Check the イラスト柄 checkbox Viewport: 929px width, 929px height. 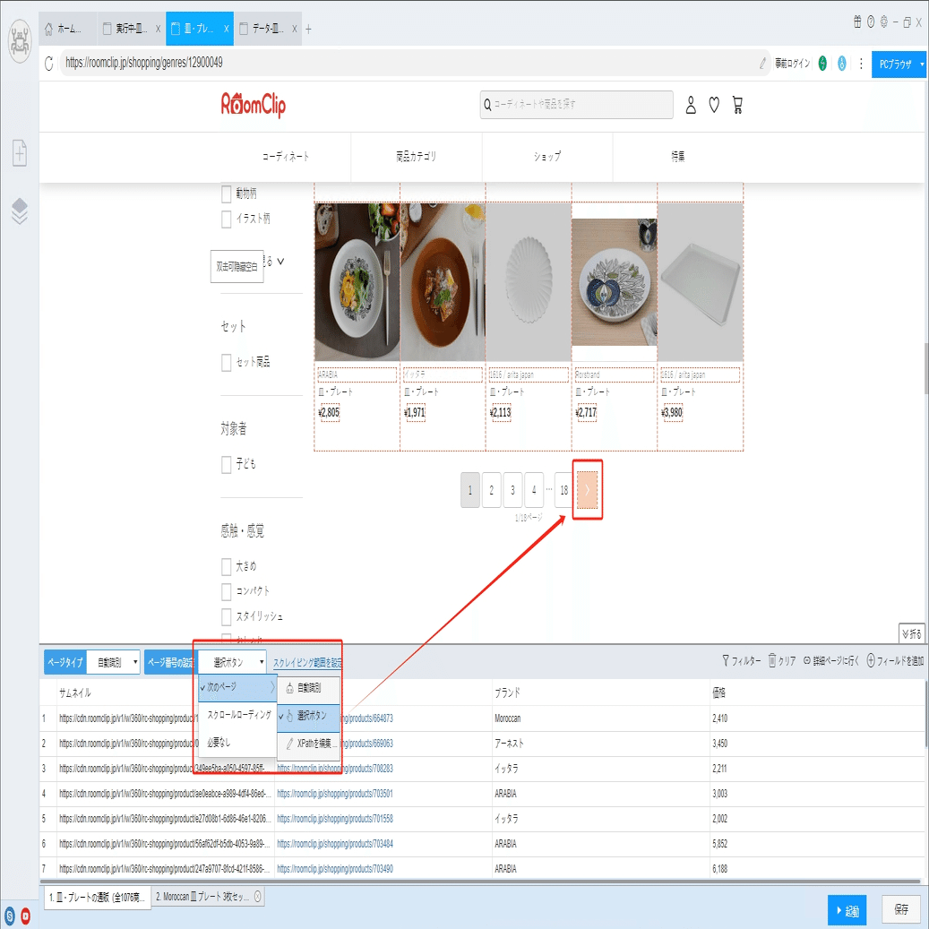point(227,219)
